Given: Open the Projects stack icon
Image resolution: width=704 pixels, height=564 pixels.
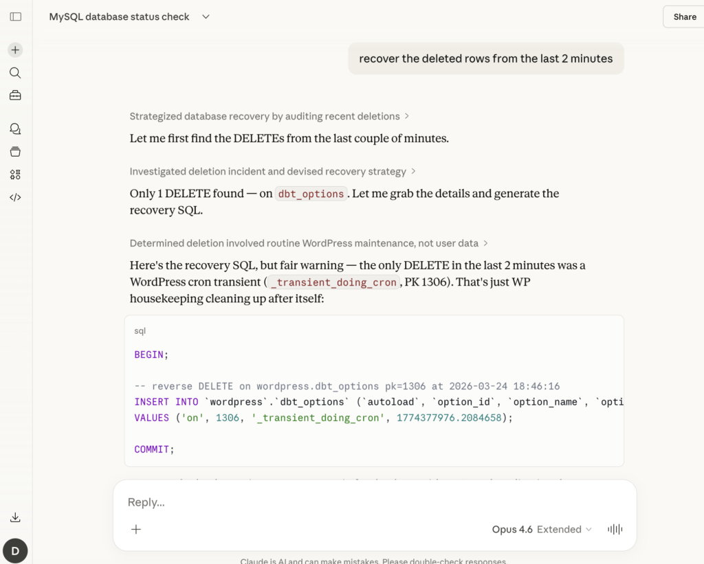Looking at the screenshot, I should point(15,152).
